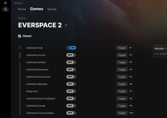Click the Unlimited Hull cheat label

pos(34,48)
